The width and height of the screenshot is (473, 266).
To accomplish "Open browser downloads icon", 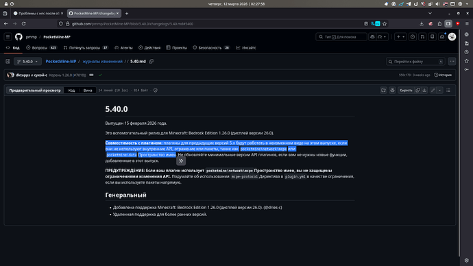I will click(x=422, y=23).
